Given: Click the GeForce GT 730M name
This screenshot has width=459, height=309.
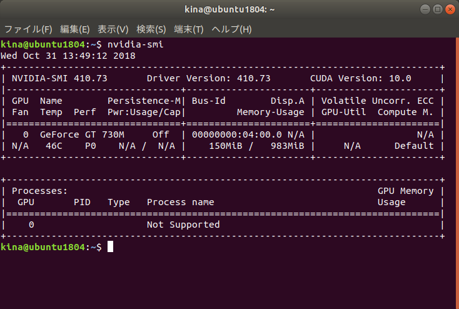Looking at the screenshot, I should tap(82, 134).
